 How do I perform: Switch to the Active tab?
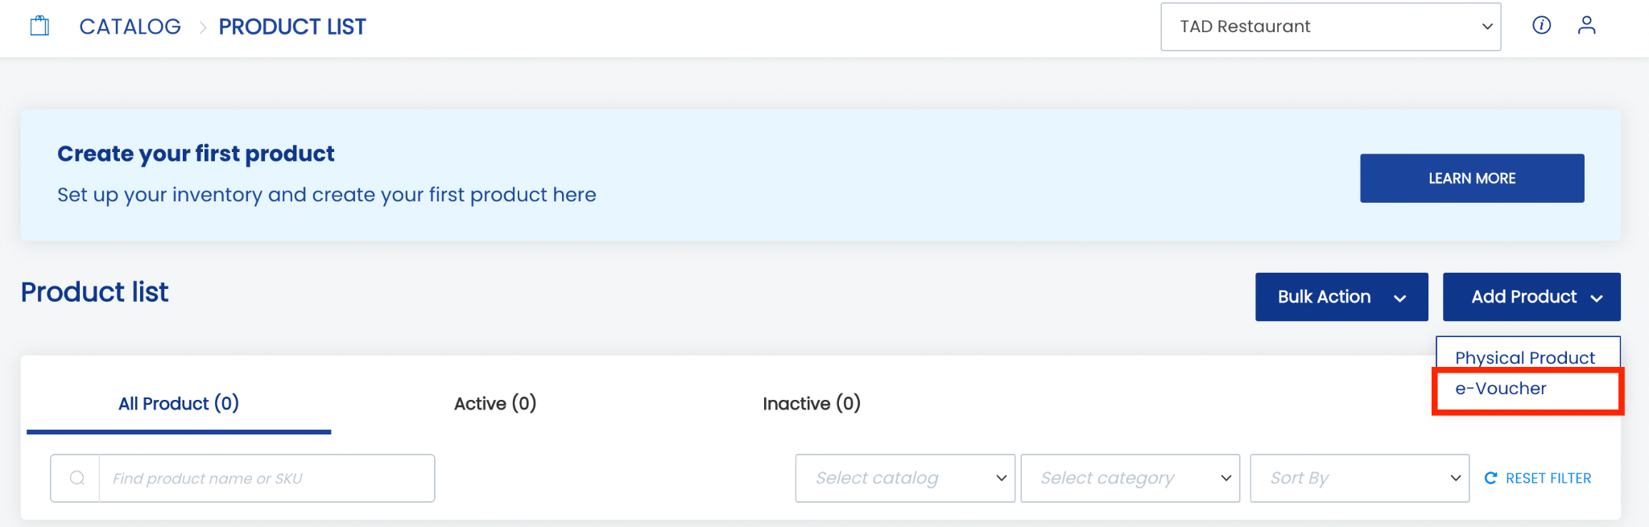pyautogui.click(x=495, y=403)
